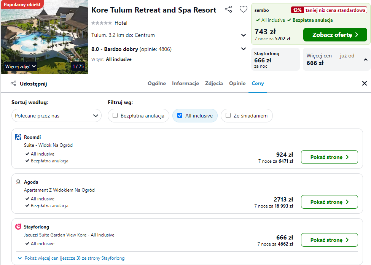
Task: Click the 2713 zł Agoda price
Action: [283, 200]
